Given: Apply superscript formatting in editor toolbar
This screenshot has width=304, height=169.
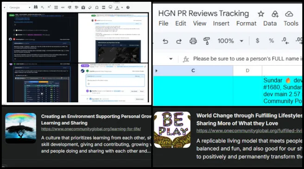Looking at the screenshot, I should pos(49,7).
